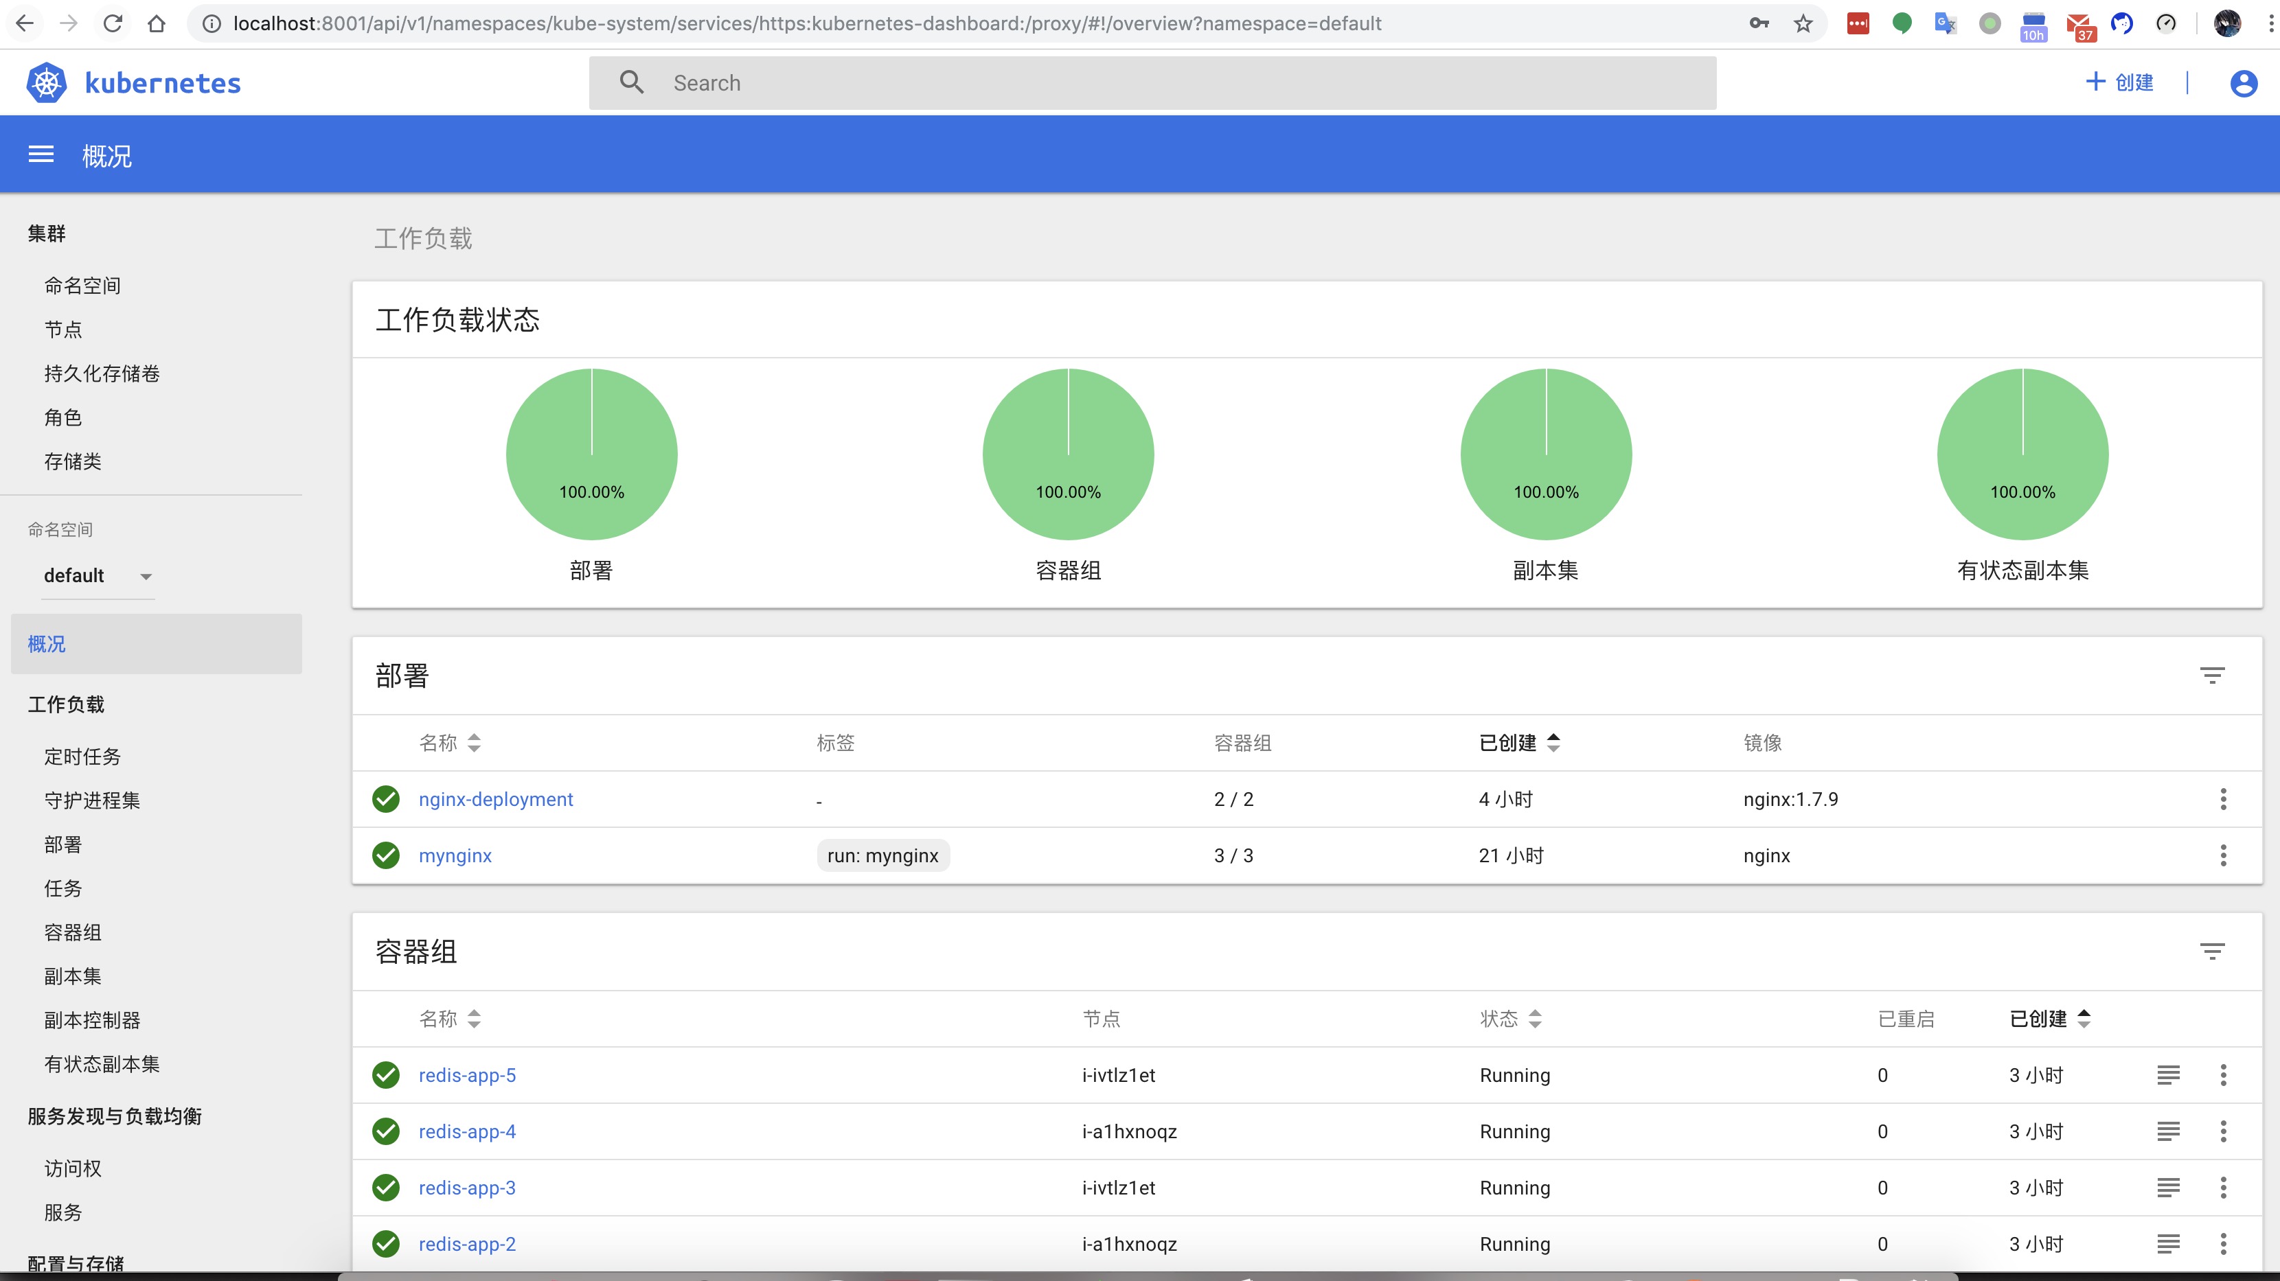Click the Kubernetes logo icon
This screenshot has height=1281, width=2280.
[x=46, y=83]
